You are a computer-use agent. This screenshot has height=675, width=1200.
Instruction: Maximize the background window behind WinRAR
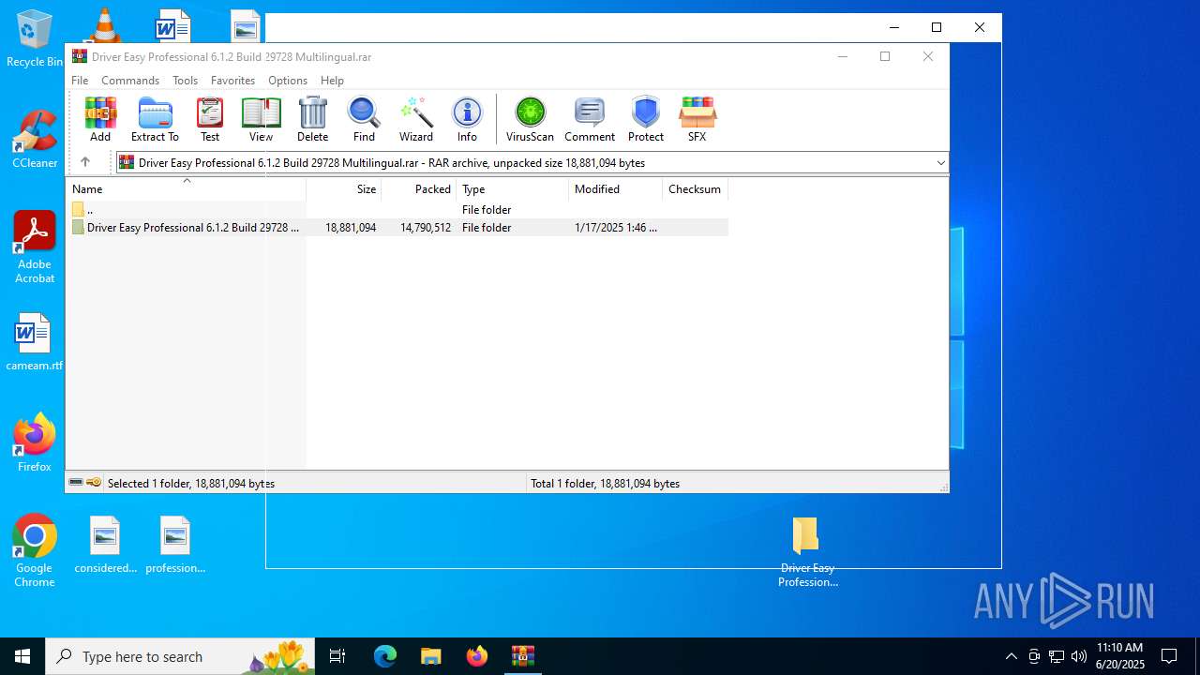coord(936,27)
